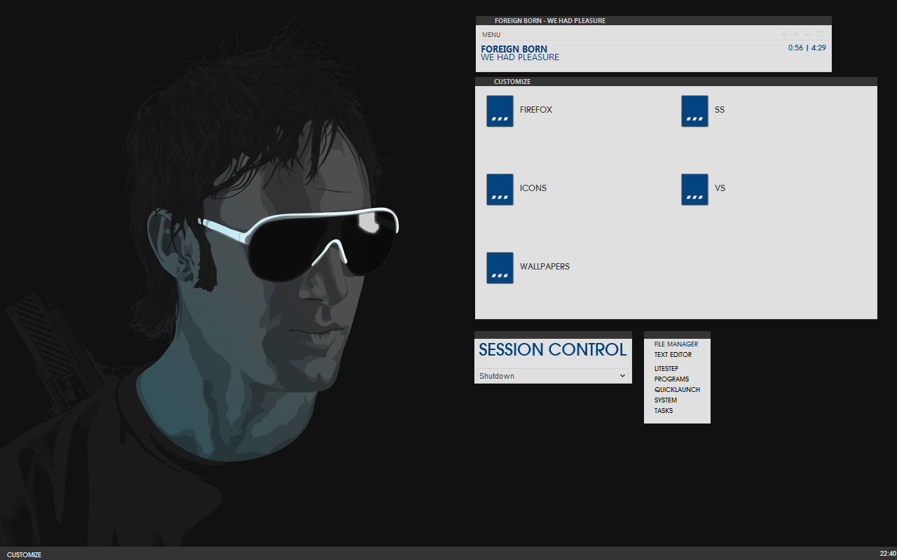This screenshot has width=897, height=560.
Task: Open the FIREFOX shortcut icon
Action: [x=500, y=111]
